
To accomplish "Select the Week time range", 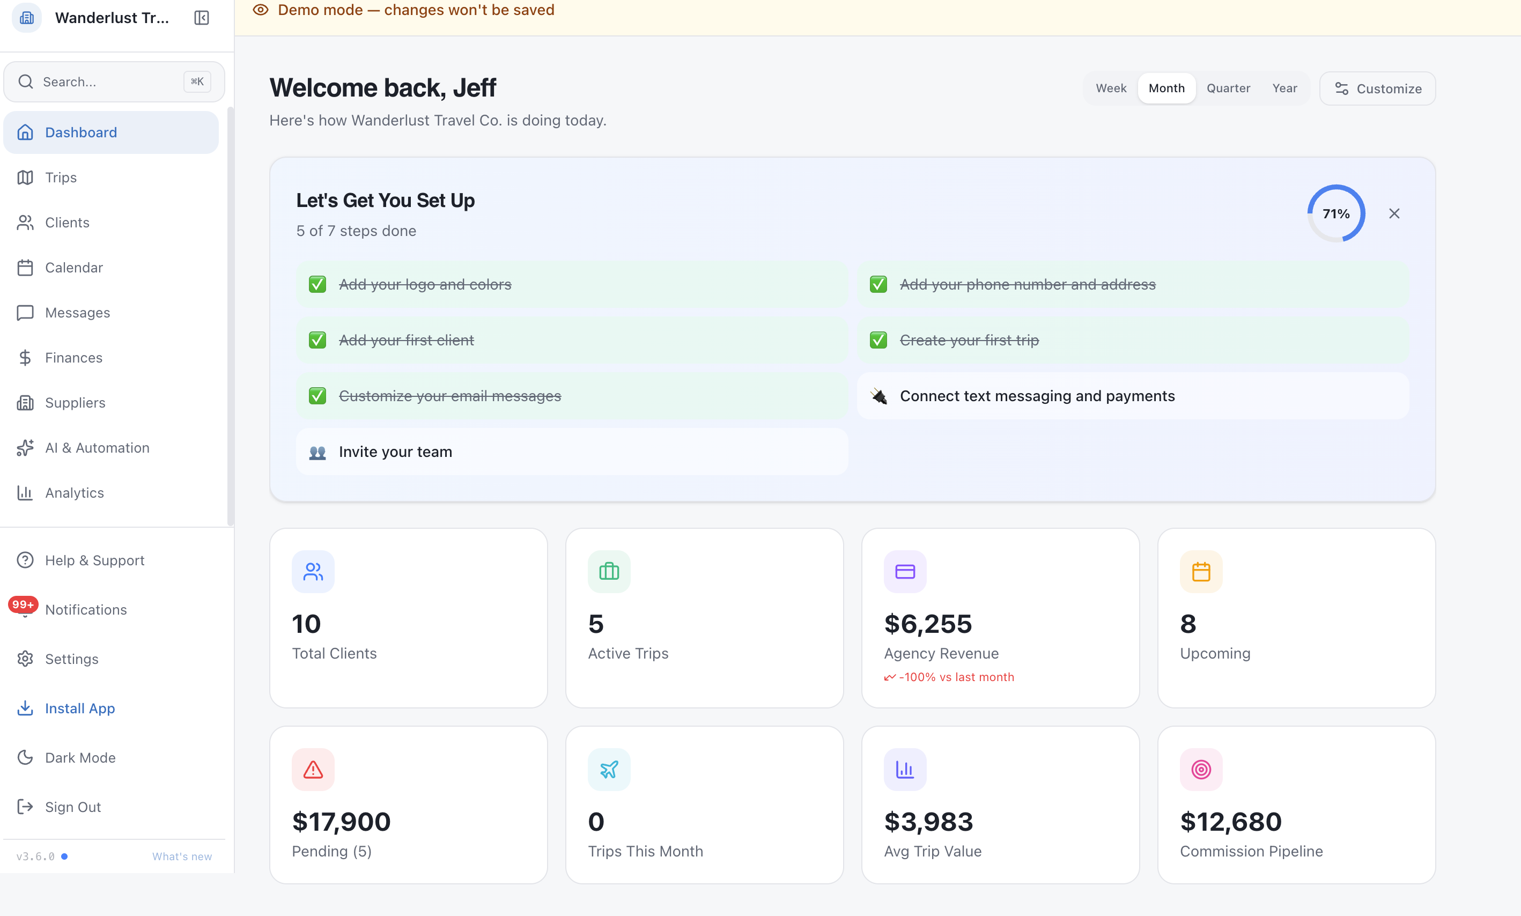I will (1111, 88).
